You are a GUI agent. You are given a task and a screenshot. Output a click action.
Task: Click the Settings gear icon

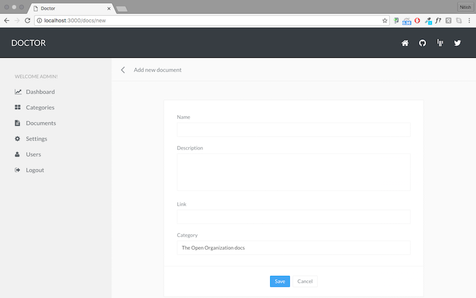[17, 138]
